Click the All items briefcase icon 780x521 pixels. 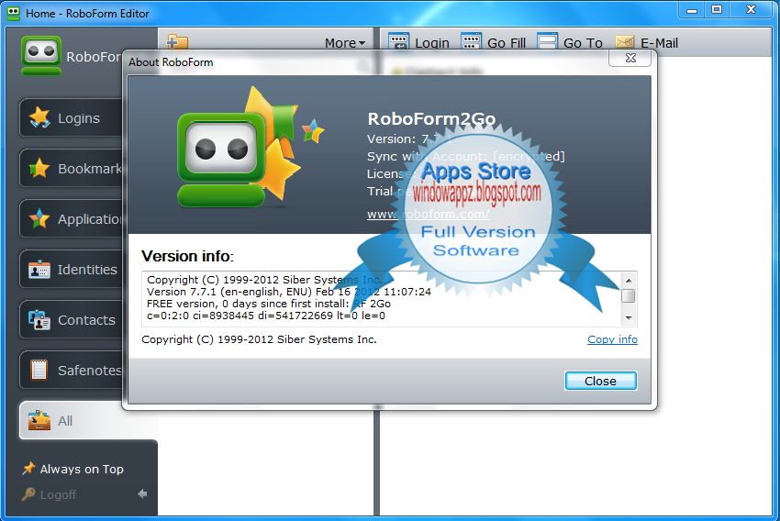pos(39,421)
